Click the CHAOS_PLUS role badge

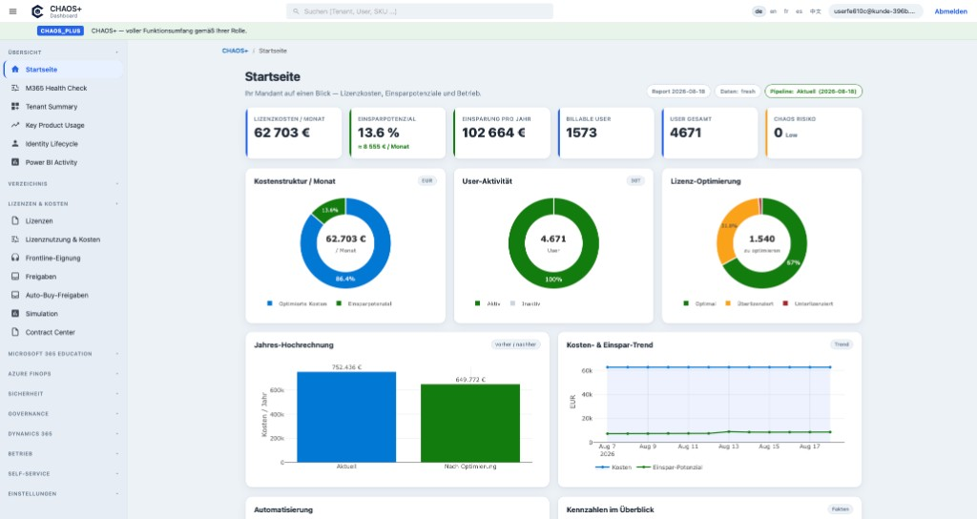(x=60, y=31)
